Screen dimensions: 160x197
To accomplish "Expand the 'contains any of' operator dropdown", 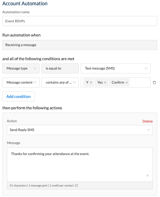I will 60,82.
